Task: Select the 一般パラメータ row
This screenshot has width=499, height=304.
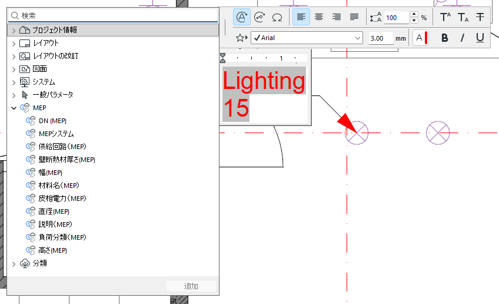Action: 113,95
